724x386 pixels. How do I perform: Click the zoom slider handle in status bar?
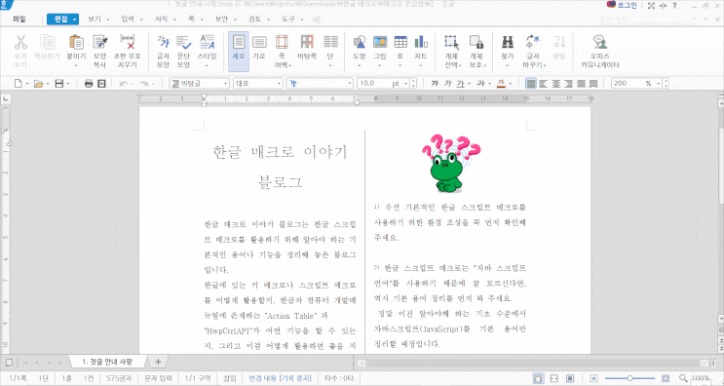point(629,378)
